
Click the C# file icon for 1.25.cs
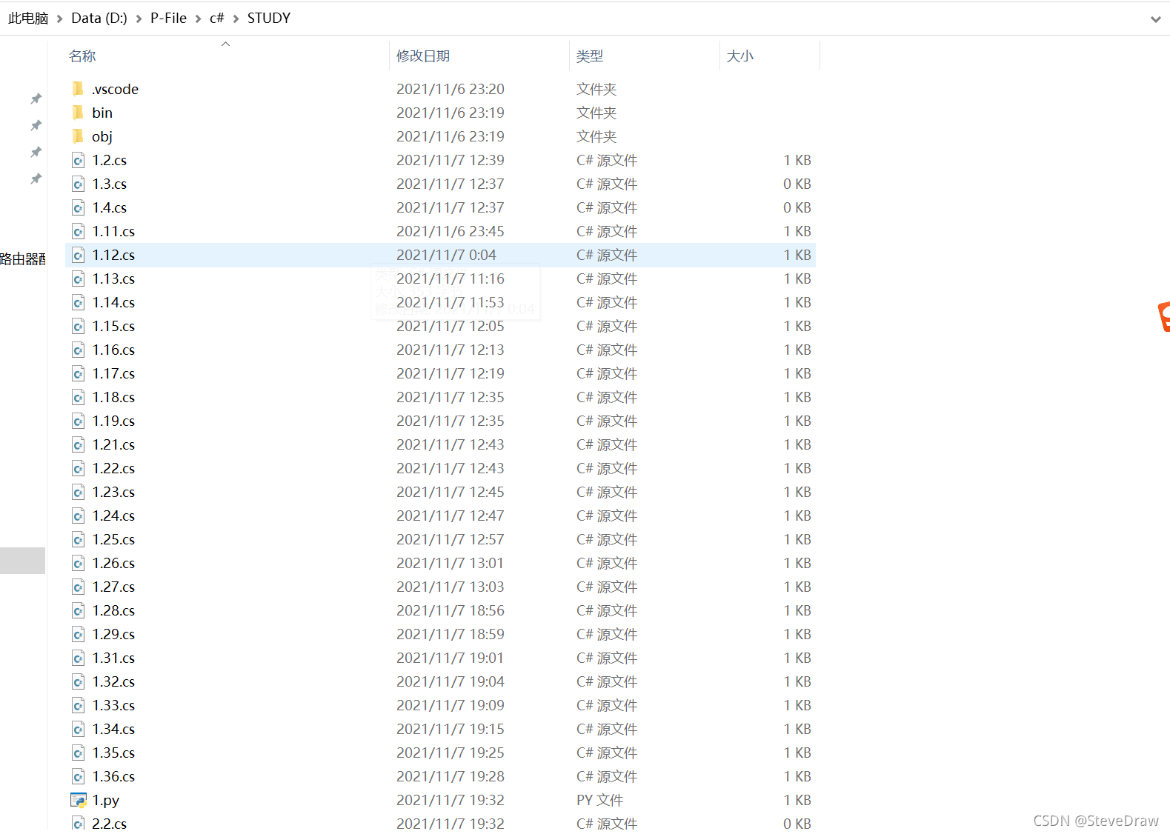pos(78,539)
